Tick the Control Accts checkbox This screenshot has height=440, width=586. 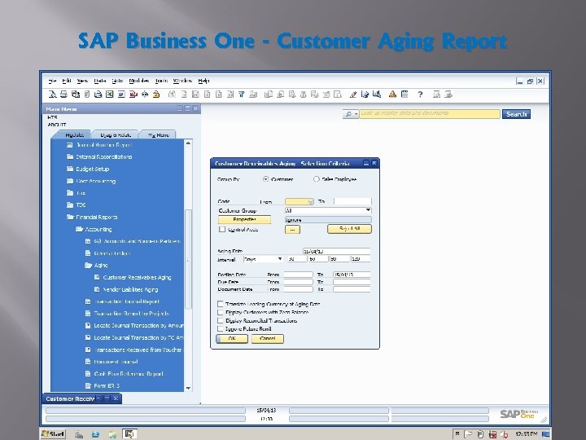222,229
